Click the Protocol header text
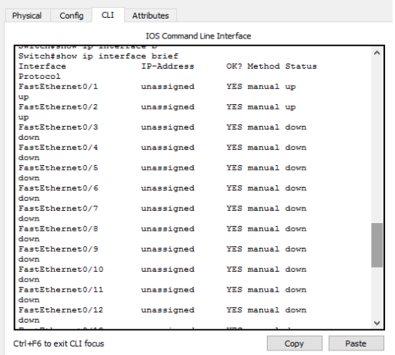This screenshot has width=395, height=355. [39, 76]
